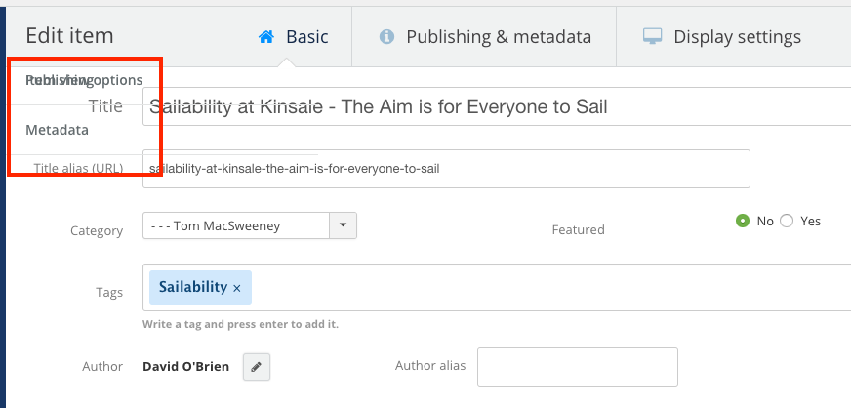Click the home icon on Basic tab
This screenshot has width=851, height=408.
click(x=265, y=37)
